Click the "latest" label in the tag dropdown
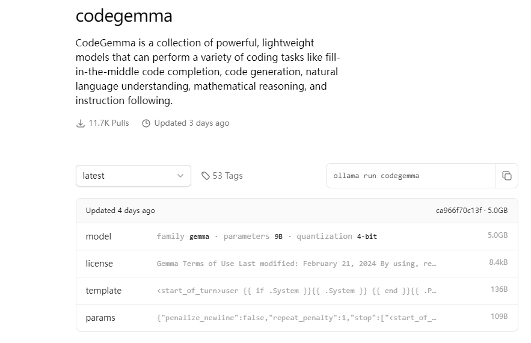This screenshot has width=531, height=343. (x=94, y=176)
